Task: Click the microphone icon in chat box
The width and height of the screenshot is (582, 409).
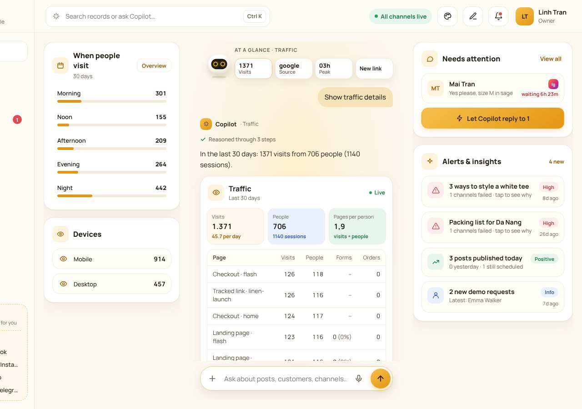Action: (359, 379)
